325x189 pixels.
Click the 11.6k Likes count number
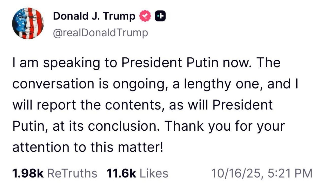pyautogui.click(x=121, y=173)
